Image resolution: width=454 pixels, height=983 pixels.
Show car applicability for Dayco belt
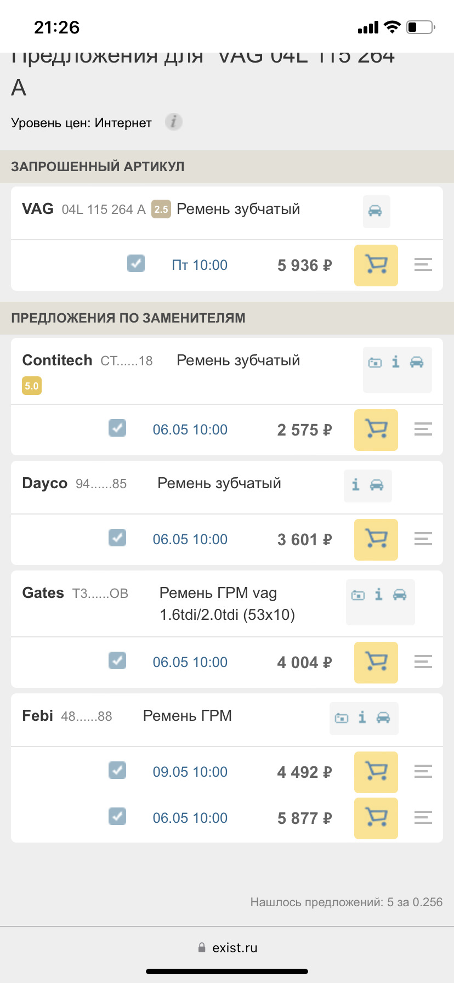(x=377, y=485)
